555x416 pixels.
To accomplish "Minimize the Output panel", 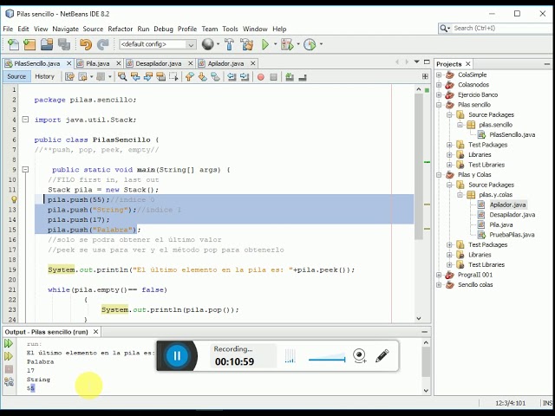I will tap(424, 332).
